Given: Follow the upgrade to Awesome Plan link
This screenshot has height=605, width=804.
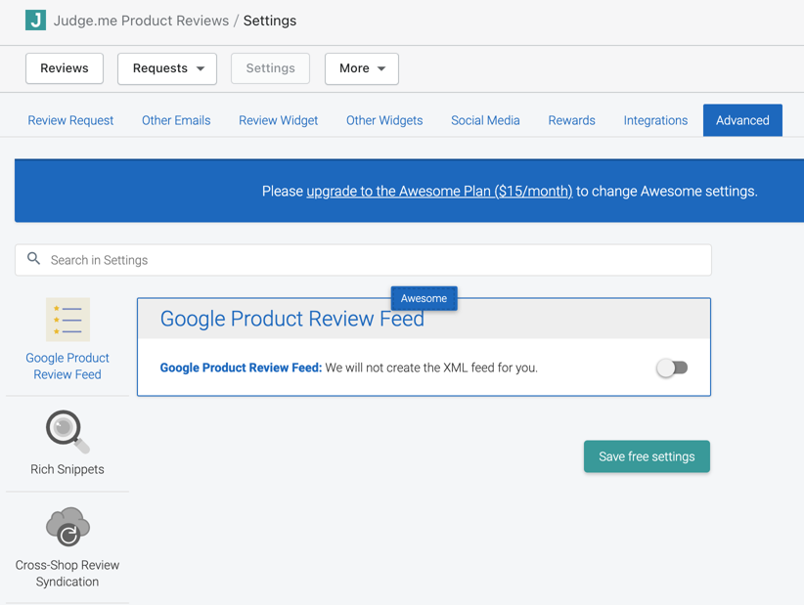Looking at the screenshot, I should 439,192.
